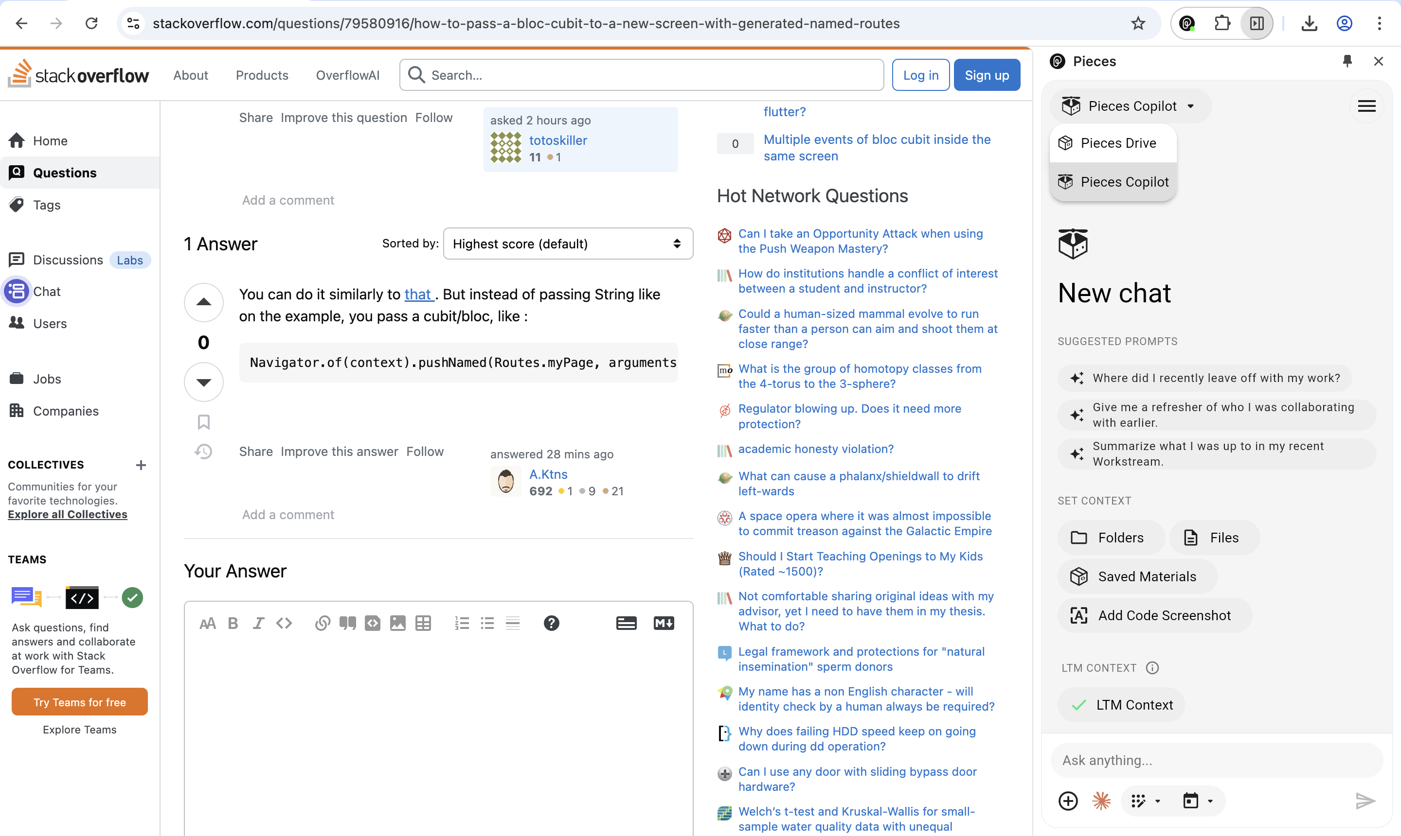Show LTM Context info tooltip
The height and width of the screenshot is (836, 1401).
[1153, 668]
